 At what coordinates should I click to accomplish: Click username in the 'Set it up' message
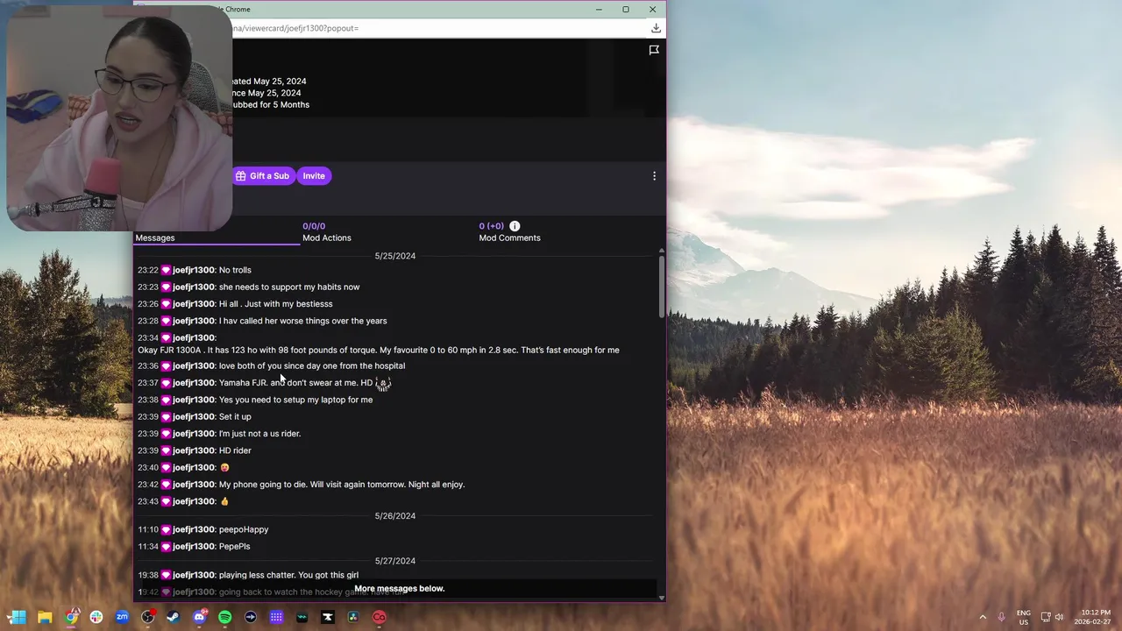(193, 416)
